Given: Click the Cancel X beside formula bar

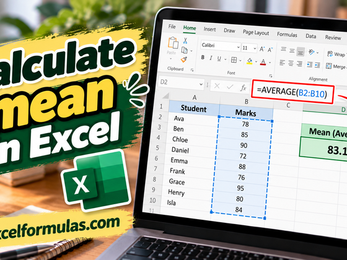Looking at the screenshot, I should tap(217, 86).
